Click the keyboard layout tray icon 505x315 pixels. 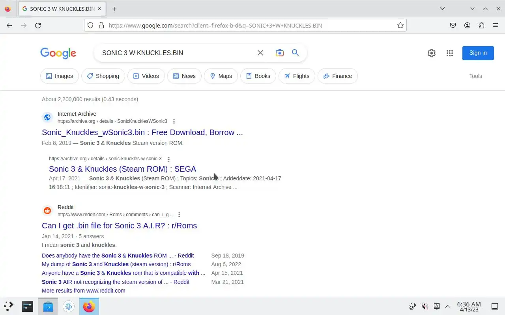point(437,306)
